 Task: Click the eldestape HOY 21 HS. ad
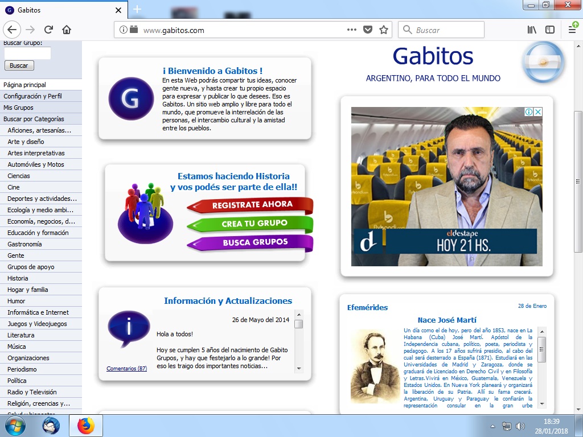(446, 187)
